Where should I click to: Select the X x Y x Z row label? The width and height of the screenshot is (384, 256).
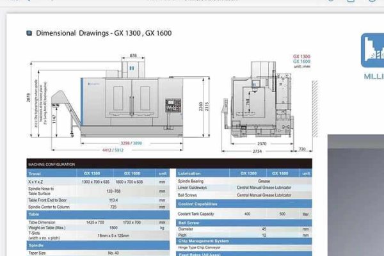pyautogui.click(x=35, y=182)
